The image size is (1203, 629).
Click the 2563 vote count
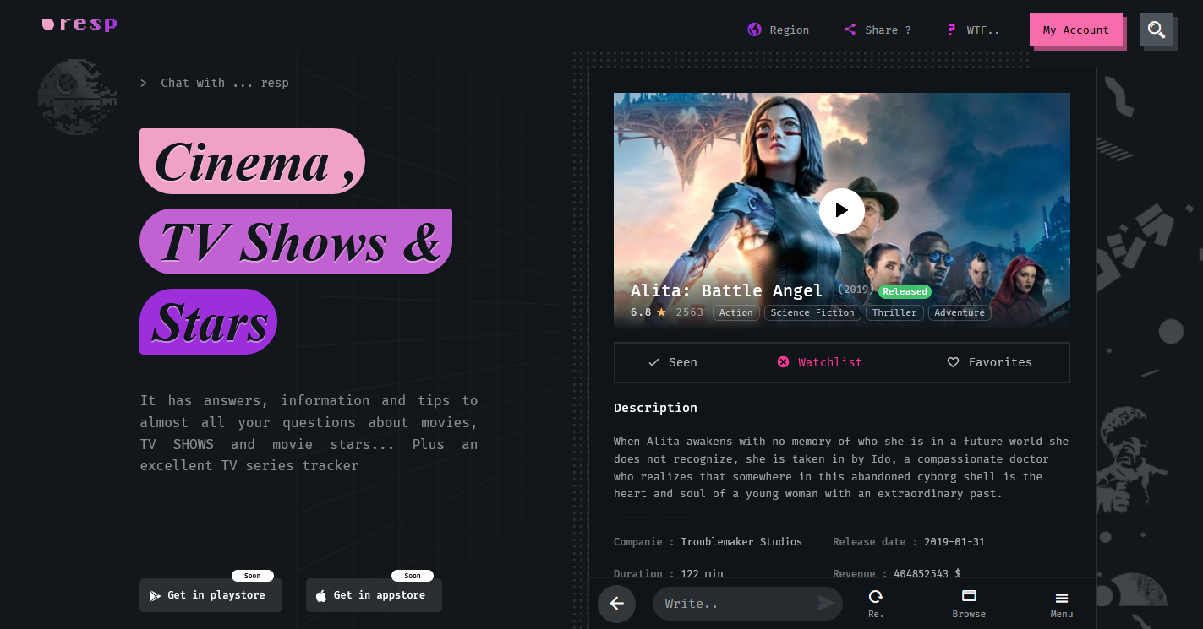pos(690,312)
